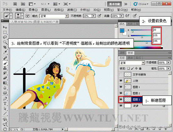The height and width of the screenshot is (132, 173).
Task: Click the foreground color swatch
Action: pos(122,31)
